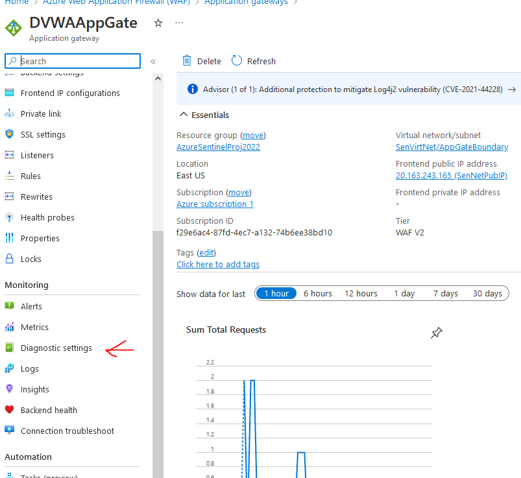Open SSL settings in sidebar
Screen dimensions: 521x478
pos(43,134)
